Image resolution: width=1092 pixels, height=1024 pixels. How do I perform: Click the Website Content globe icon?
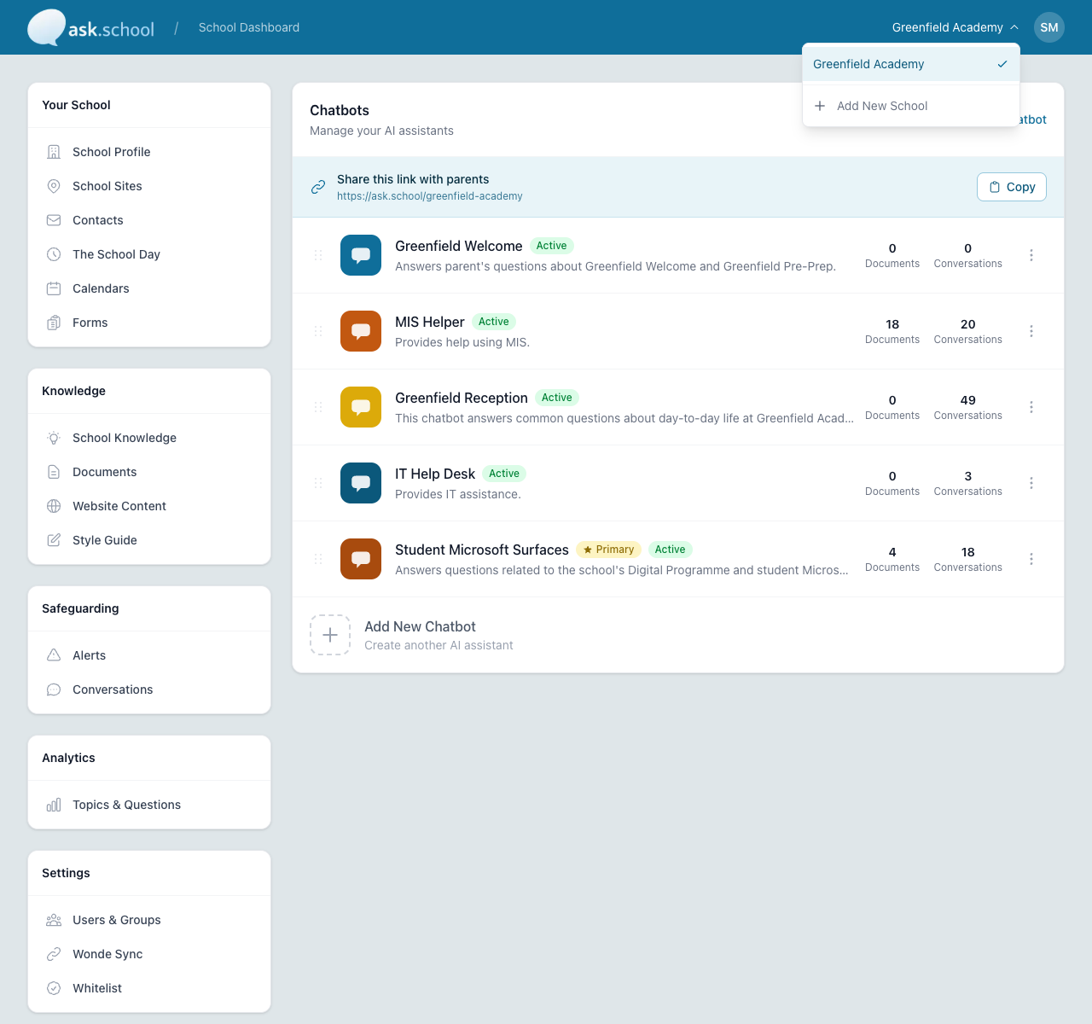pyautogui.click(x=54, y=506)
